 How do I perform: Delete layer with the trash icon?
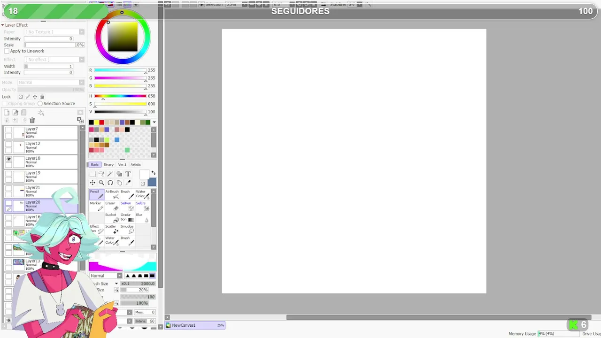pyautogui.click(x=32, y=121)
